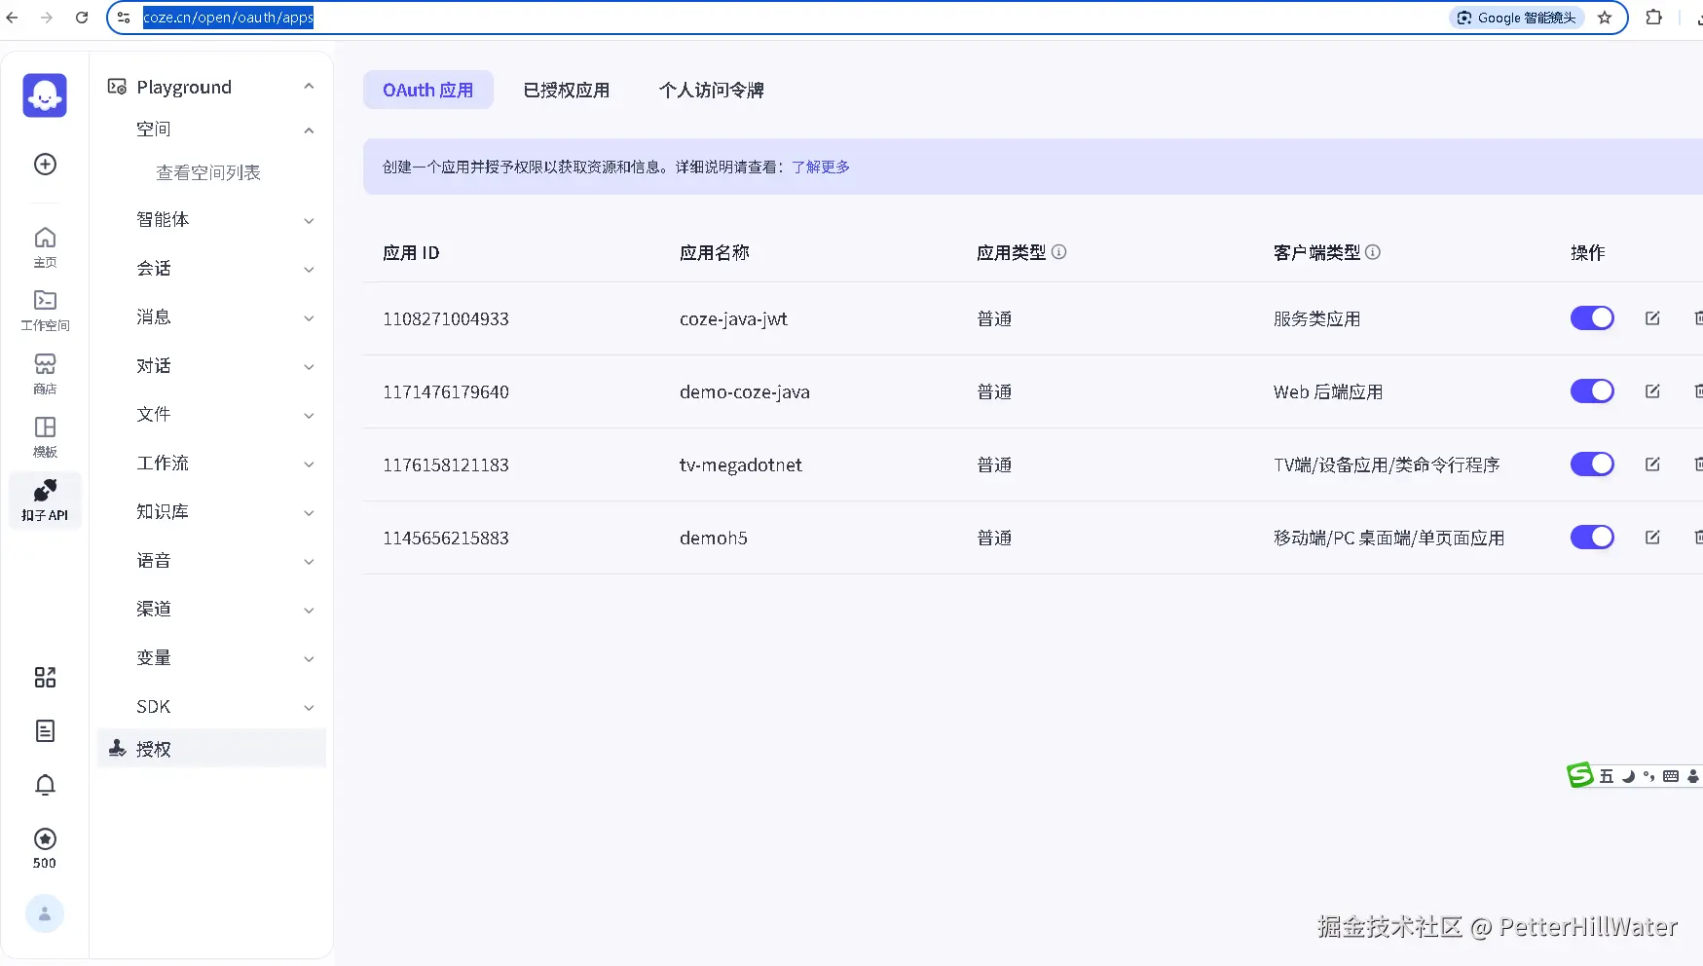The height and width of the screenshot is (966, 1703).
Task: Click the browser address bar URL
Action: point(228,18)
